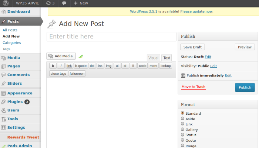Open the comments bubble icon in admin bar
Image resolution: width=259 pixels, height=148 pixels.
coord(64,3)
